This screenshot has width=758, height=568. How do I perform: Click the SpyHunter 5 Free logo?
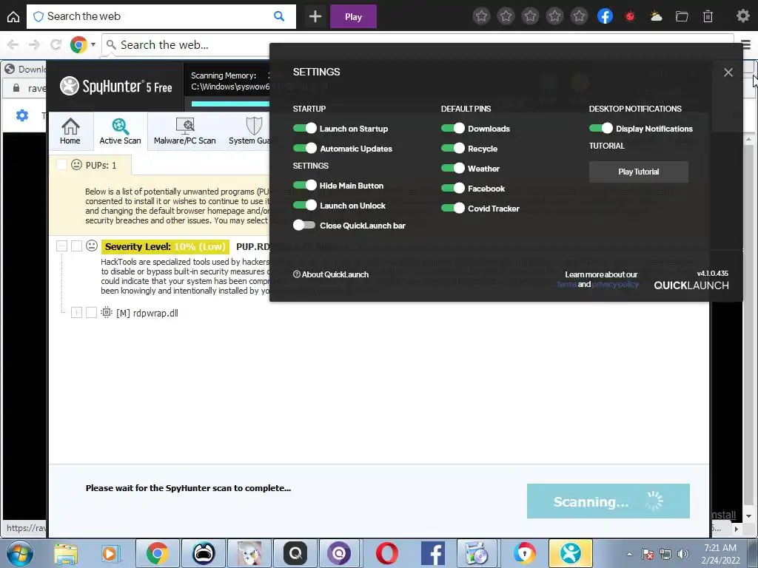pos(115,86)
